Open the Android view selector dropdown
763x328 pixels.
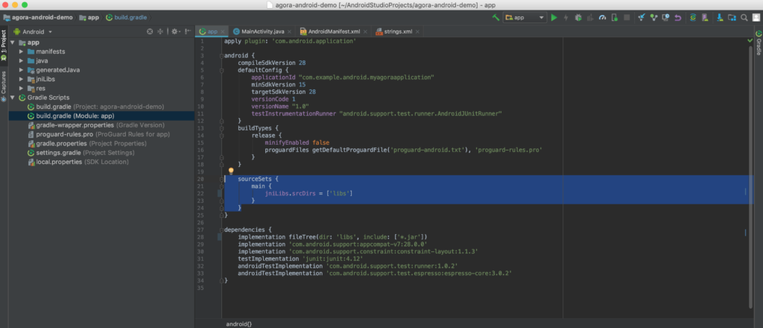[33, 31]
